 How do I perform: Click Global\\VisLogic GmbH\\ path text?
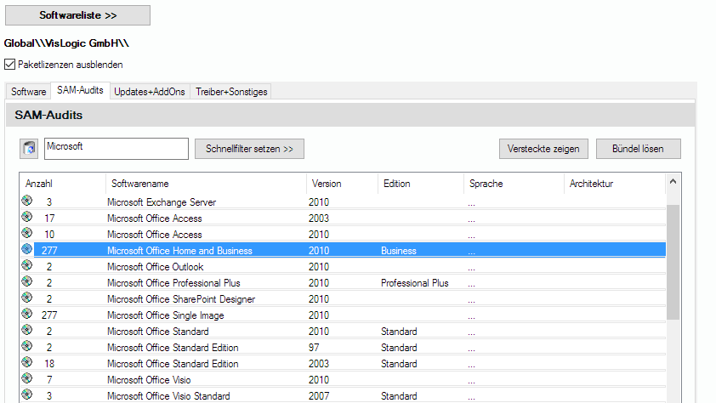point(66,43)
